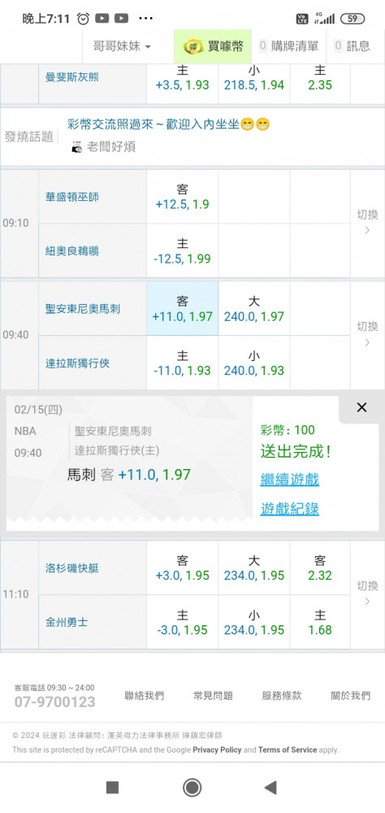Open the 老闆好煩 poster avatar icon
Screen dimensions: 385x813
(76, 146)
